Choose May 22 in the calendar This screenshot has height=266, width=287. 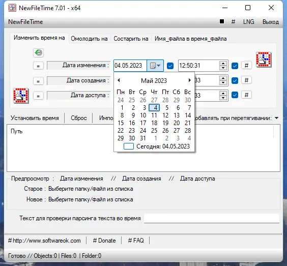pos(121,131)
